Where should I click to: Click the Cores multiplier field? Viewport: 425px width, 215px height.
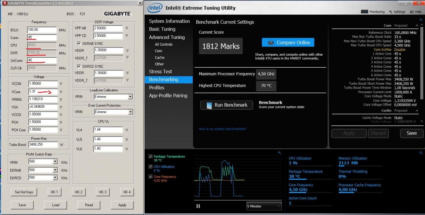(x=41, y=38)
